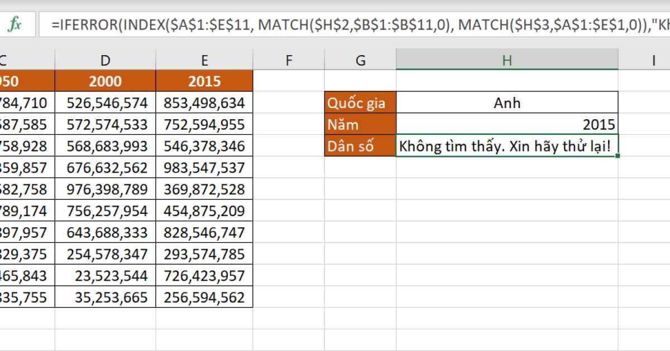The height and width of the screenshot is (351, 670).
Task: Select column H header
Action: (507, 60)
